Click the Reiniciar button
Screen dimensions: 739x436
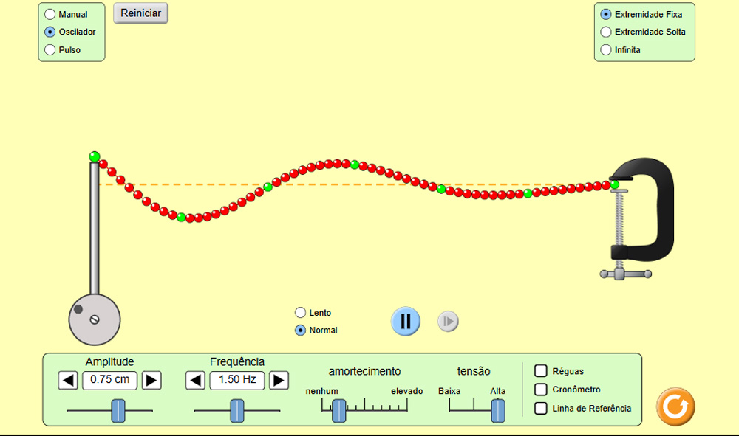point(140,13)
